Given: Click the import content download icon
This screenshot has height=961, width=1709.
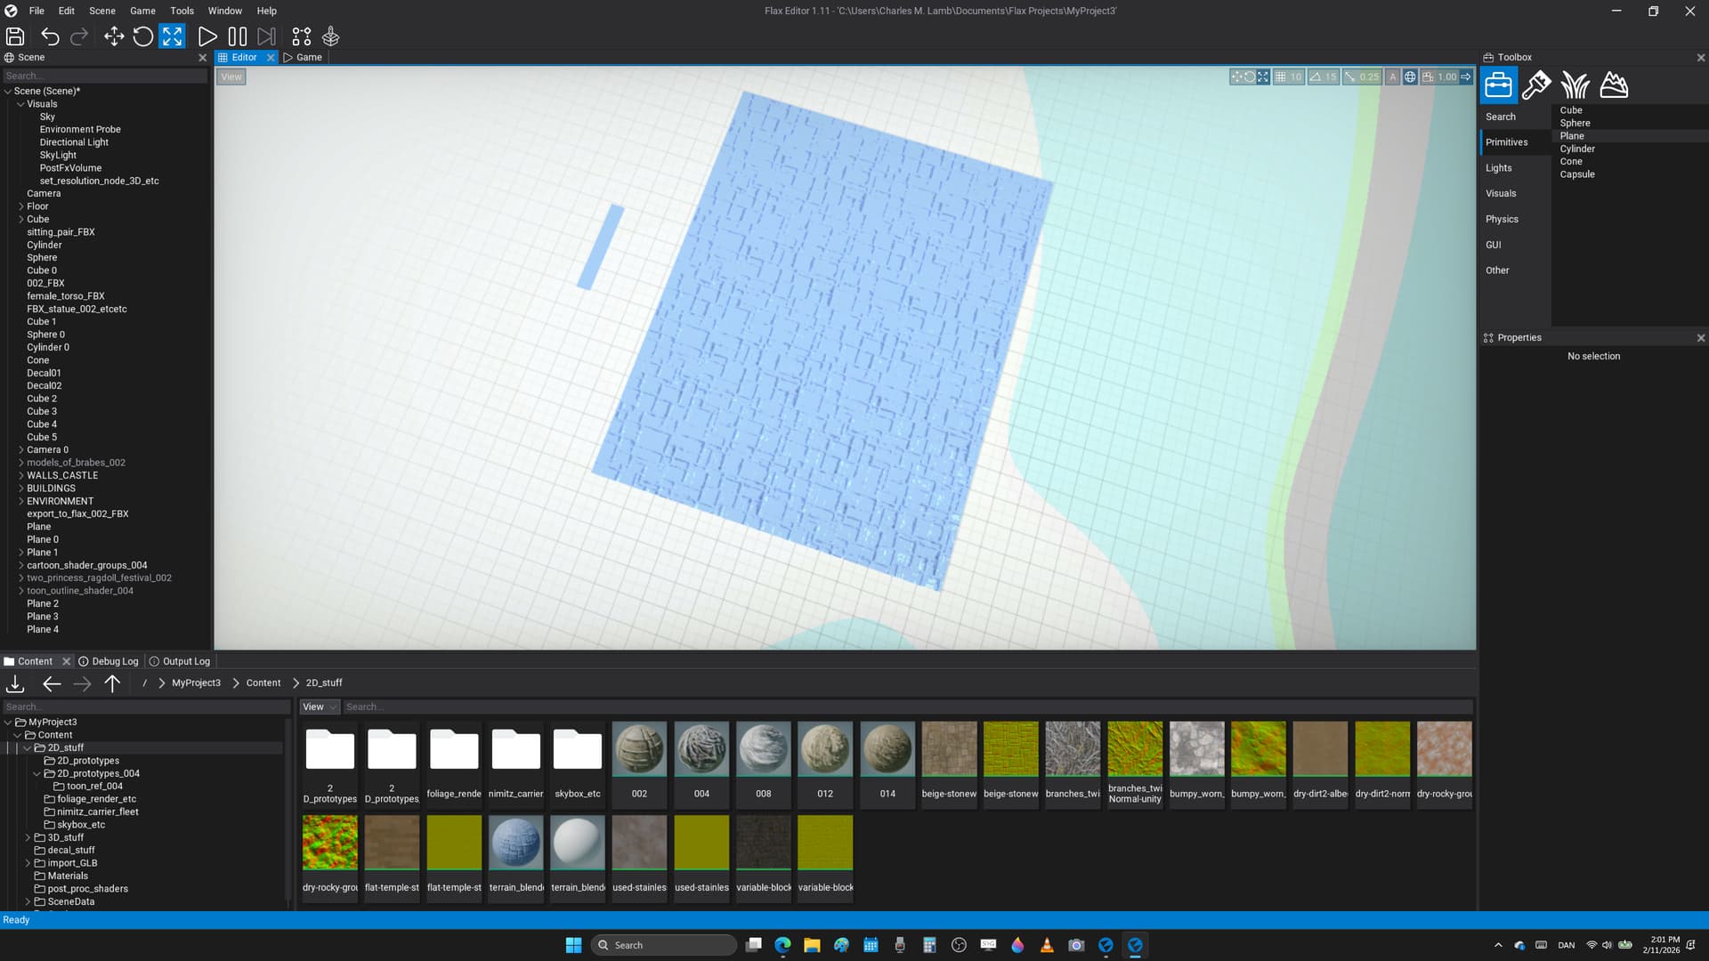Looking at the screenshot, I should tap(15, 683).
